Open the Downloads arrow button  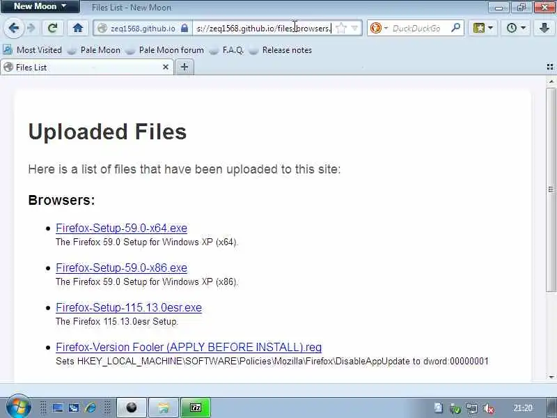coord(544,28)
